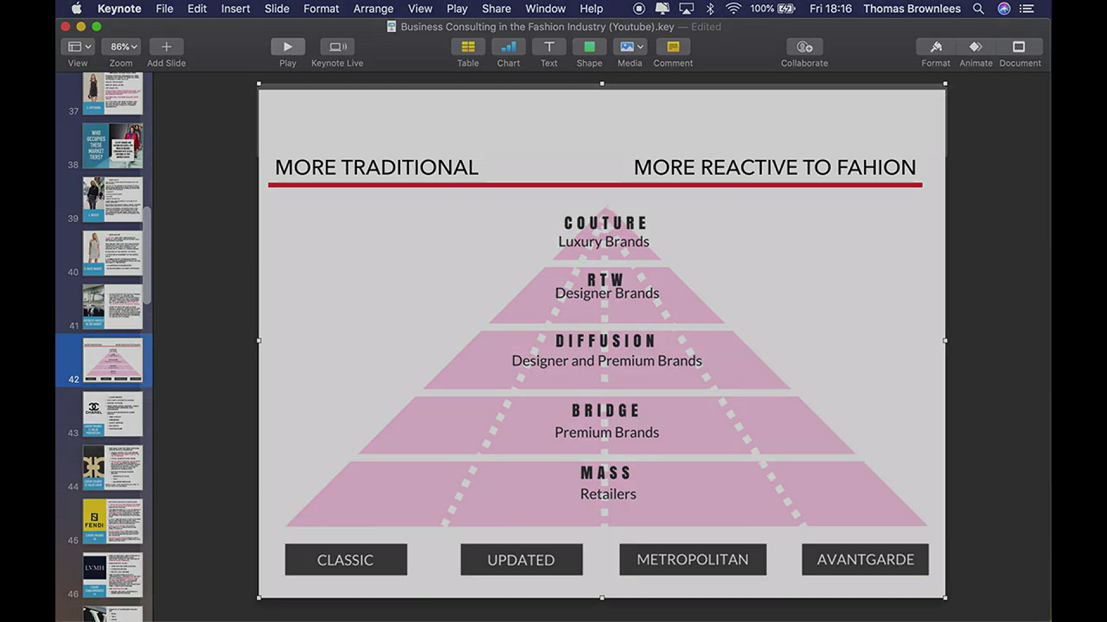The width and height of the screenshot is (1107, 622).
Task: Open the Slide menu
Action: coord(277,9)
